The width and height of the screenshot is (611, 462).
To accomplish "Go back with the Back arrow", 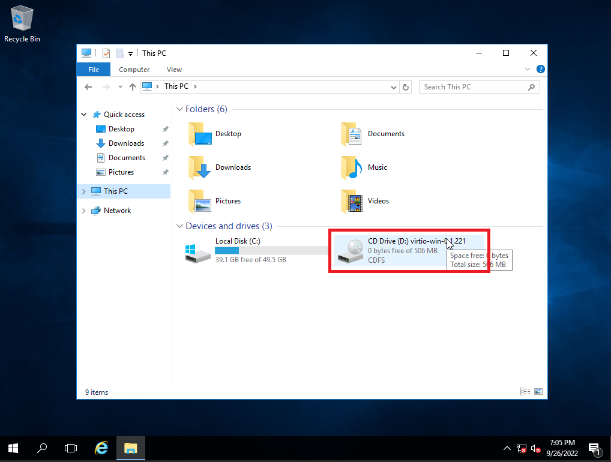I will coord(88,87).
